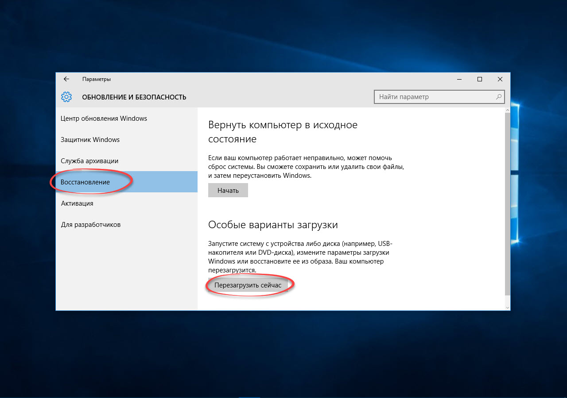Go to Служба архивации section

89,161
